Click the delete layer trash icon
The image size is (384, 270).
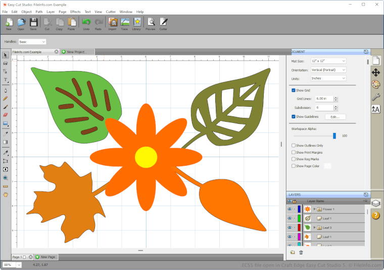(x=301, y=252)
